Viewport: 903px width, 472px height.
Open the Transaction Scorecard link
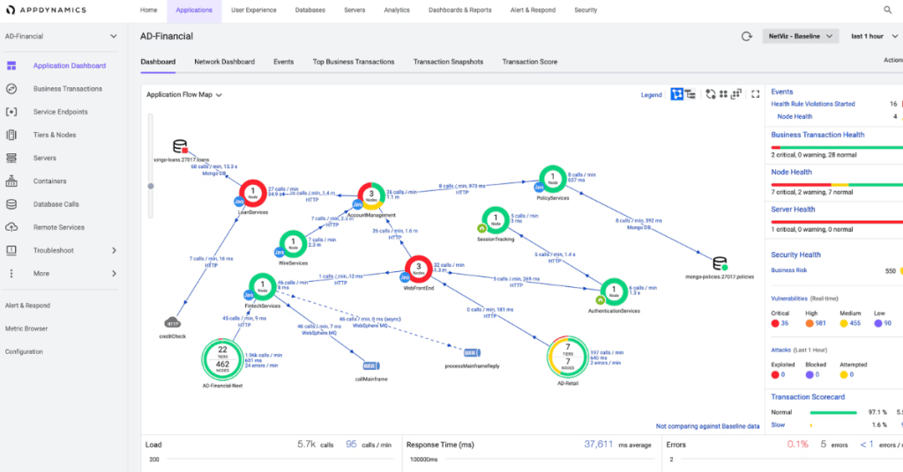808,396
